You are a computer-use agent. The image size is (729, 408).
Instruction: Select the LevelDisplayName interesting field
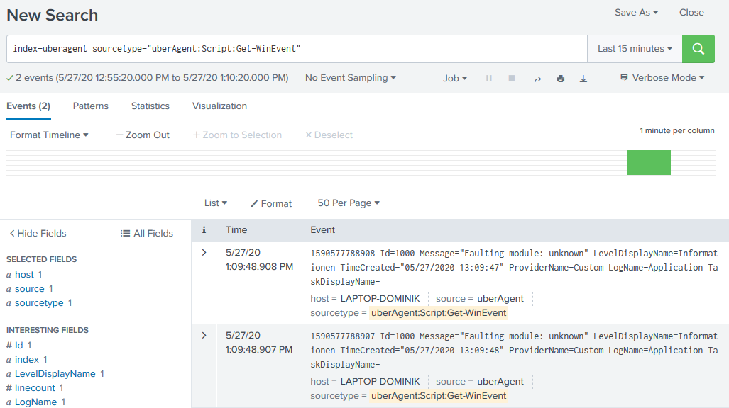55,374
